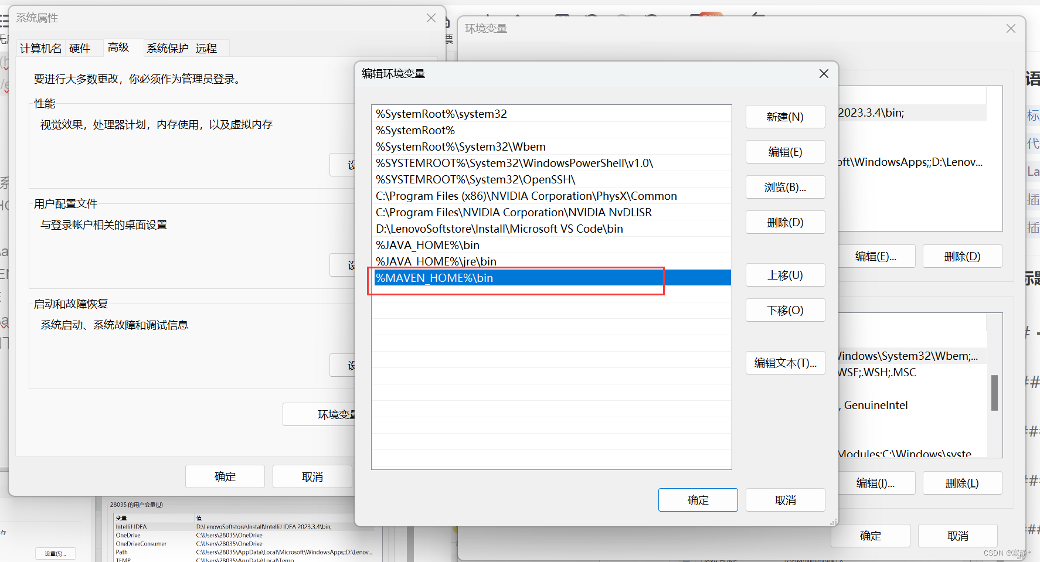This screenshot has width=1040, height=562.
Task: Click 确定 in 环境变量 window
Action: point(871,536)
